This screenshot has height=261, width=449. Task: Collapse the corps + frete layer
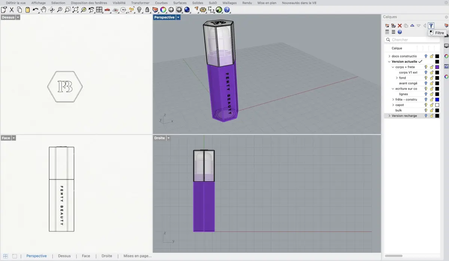point(393,67)
